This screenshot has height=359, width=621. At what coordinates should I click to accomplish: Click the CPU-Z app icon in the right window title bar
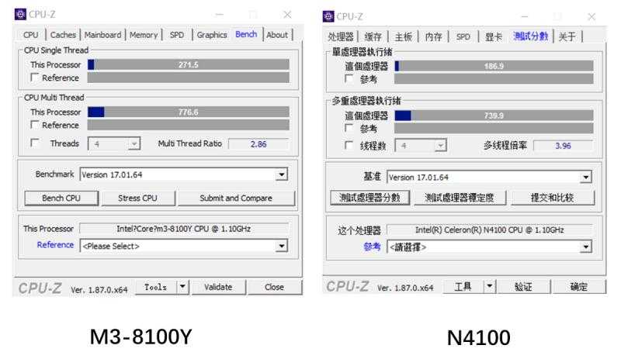(x=328, y=16)
